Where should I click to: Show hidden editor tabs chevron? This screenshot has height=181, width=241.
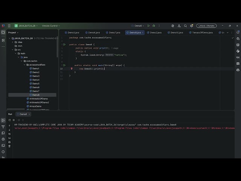[228, 33]
